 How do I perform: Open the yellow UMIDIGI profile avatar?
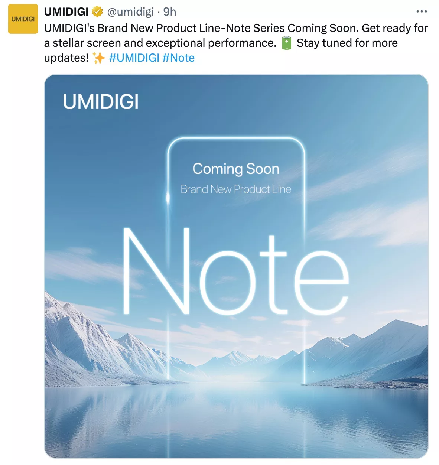tap(23, 19)
